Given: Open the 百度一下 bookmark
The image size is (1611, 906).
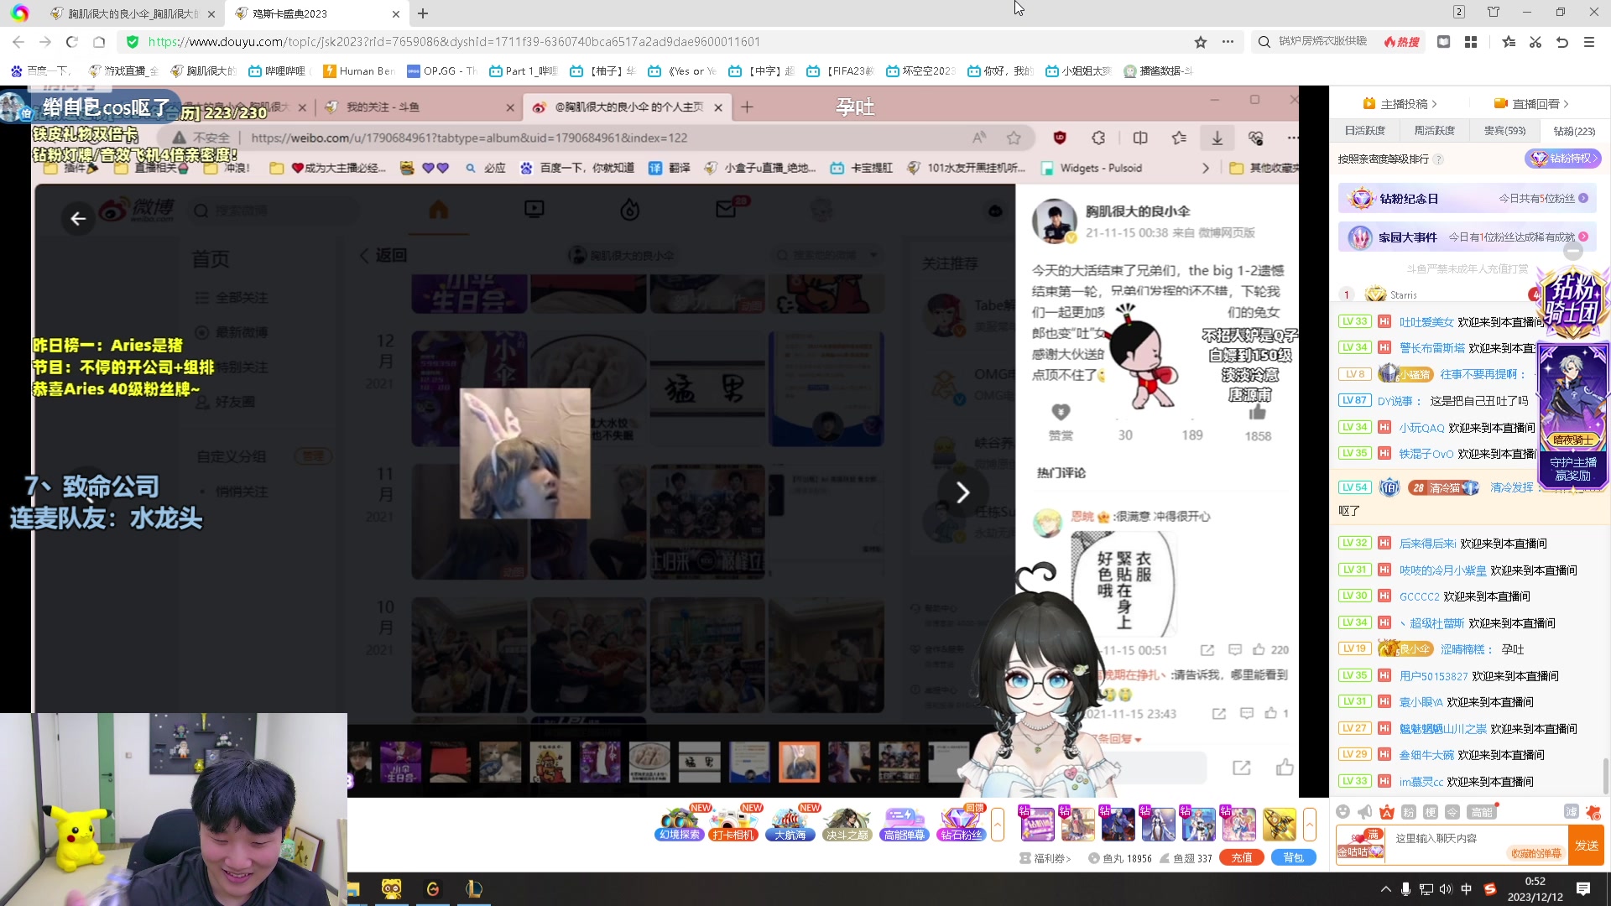Looking at the screenshot, I should tap(40, 71).
